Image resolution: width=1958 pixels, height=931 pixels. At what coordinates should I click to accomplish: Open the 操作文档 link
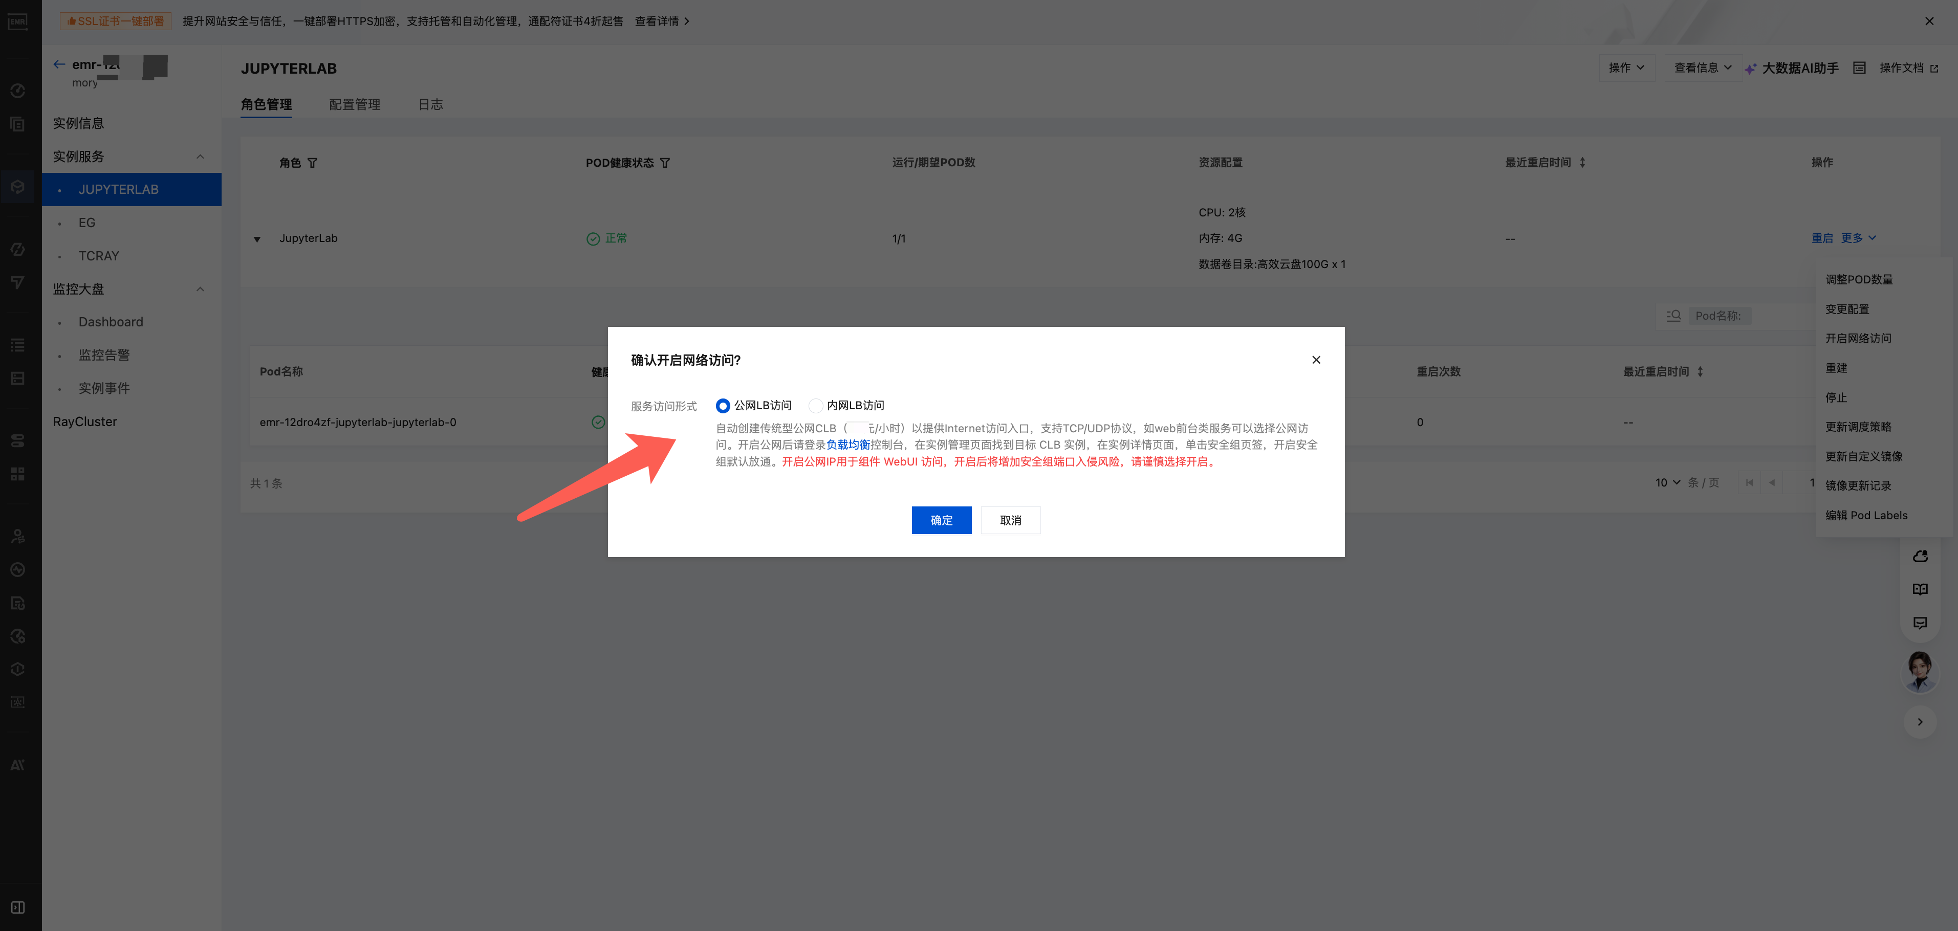[1908, 69]
